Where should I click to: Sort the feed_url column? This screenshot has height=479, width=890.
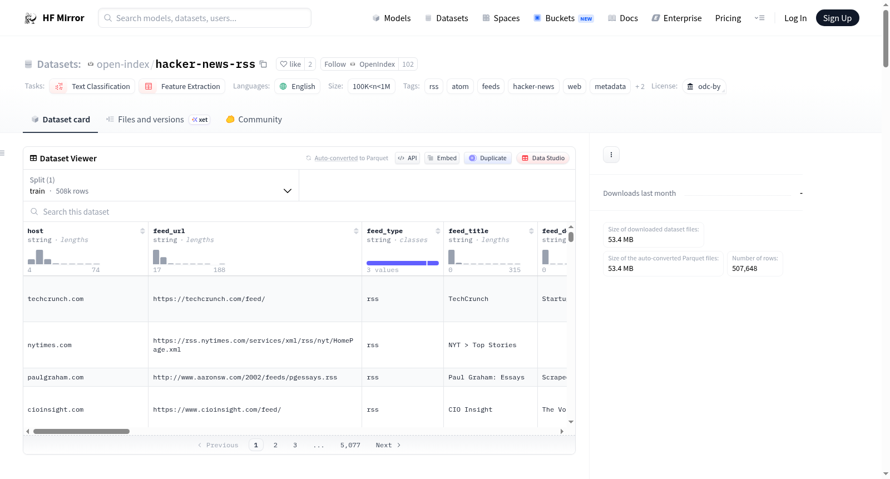(356, 231)
